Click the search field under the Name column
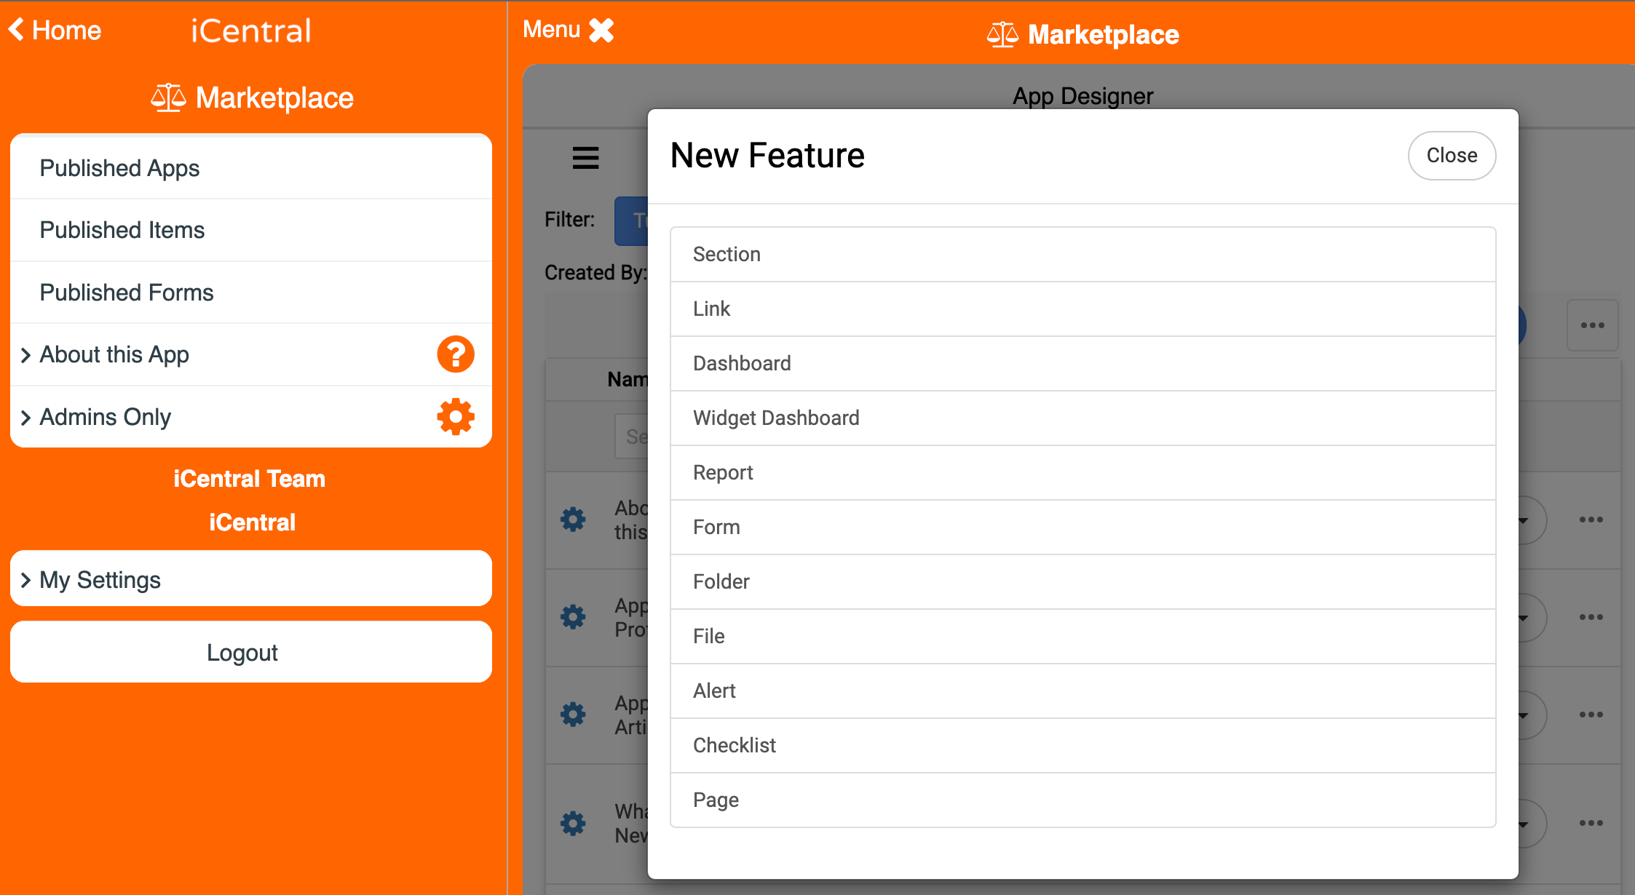Viewport: 1635px width, 895px height. 637,436
